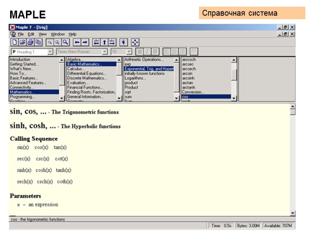
Task: Click the plain up arrow icon
Action: click(x=104, y=42)
